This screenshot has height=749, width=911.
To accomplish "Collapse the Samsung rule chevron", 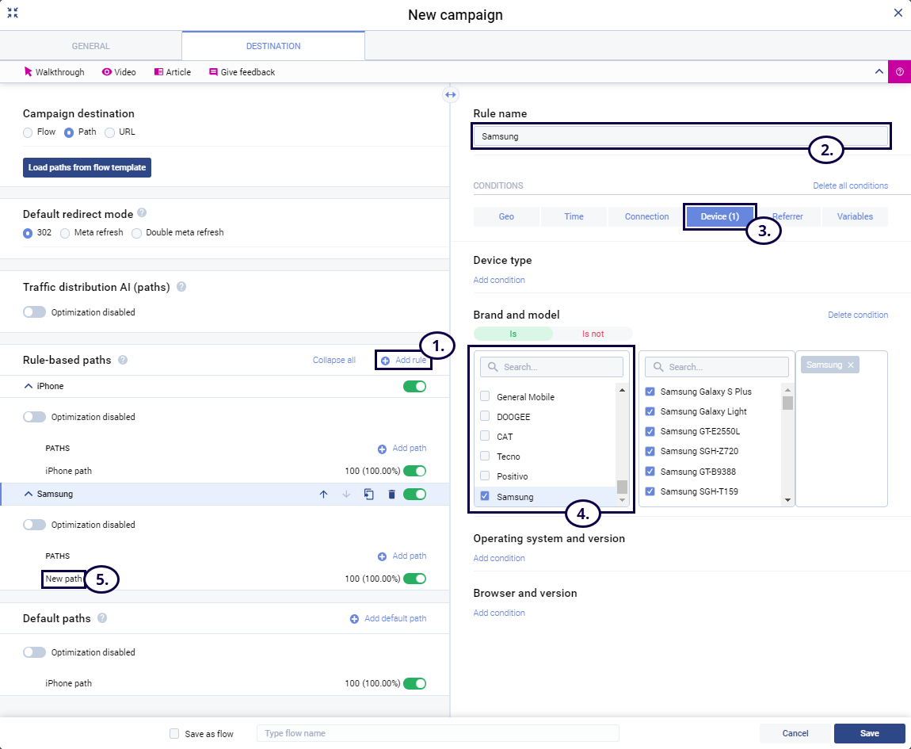I will pos(29,495).
